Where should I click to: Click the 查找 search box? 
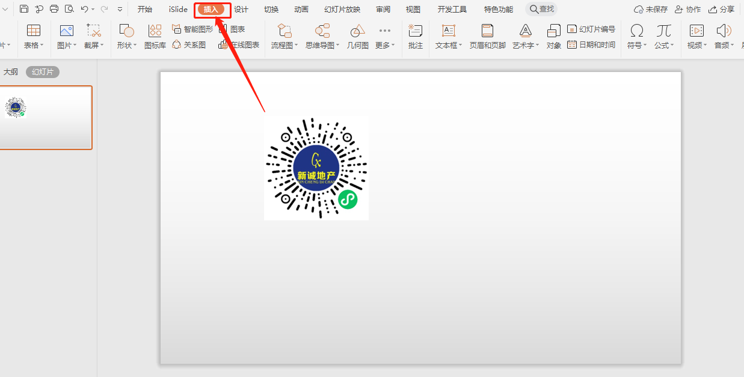tap(541, 9)
